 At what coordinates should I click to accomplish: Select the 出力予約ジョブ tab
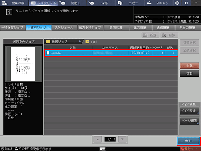point(90,28)
